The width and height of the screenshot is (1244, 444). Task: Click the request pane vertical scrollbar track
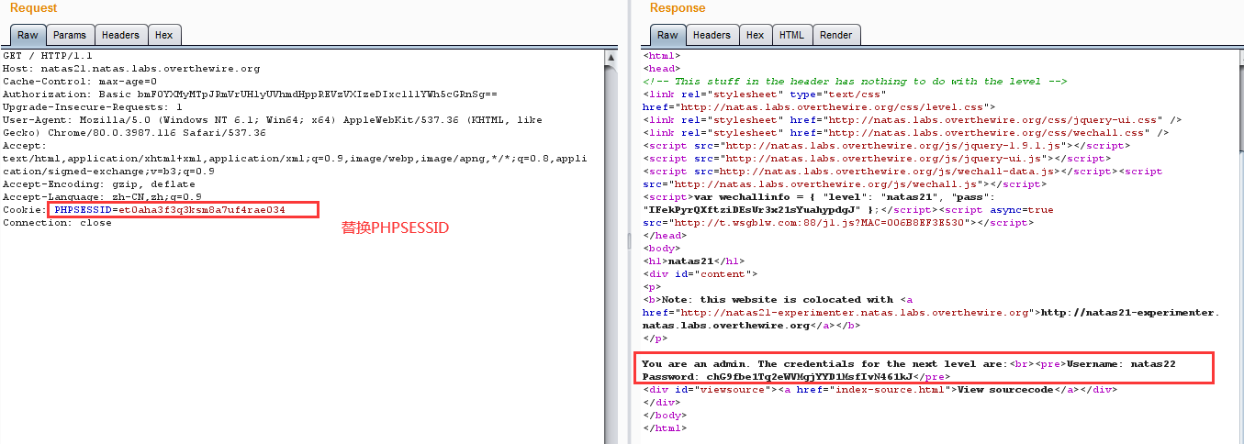611,248
